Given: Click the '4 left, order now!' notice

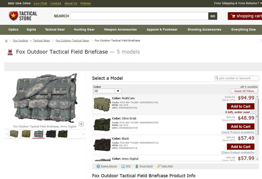Looking at the screenshot, I should click(237, 112).
